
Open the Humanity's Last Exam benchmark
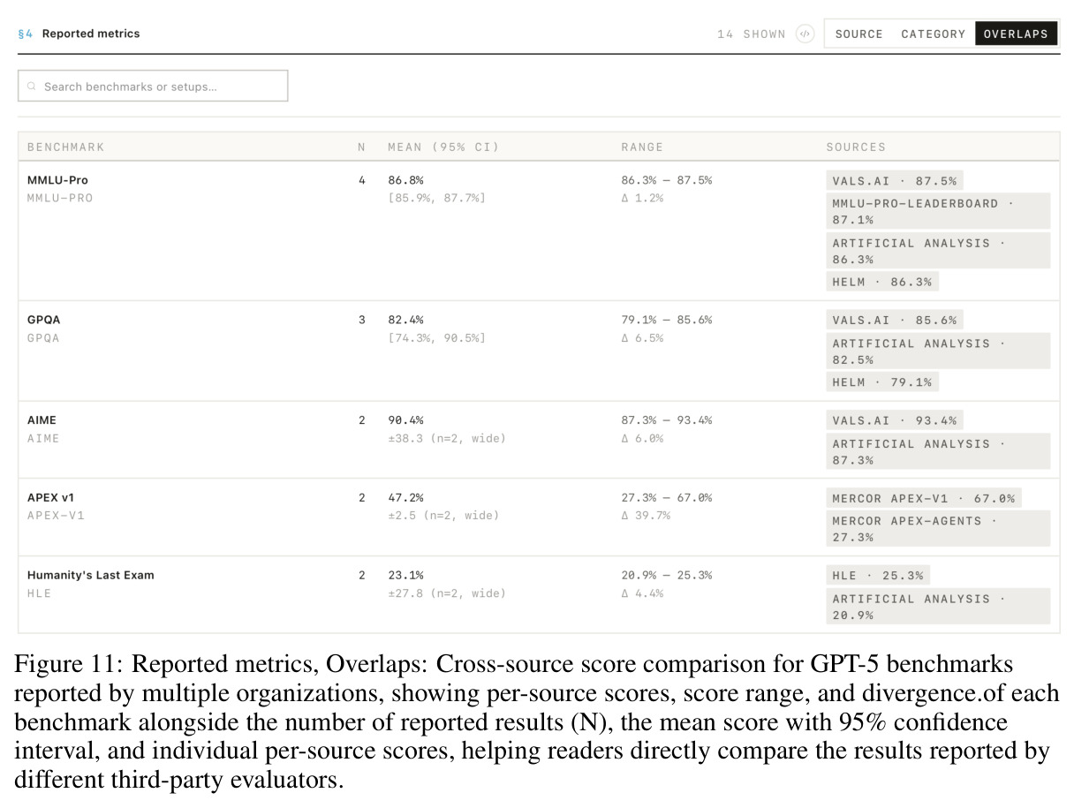pyautogui.click(x=91, y=575)
